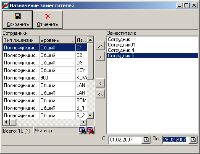Remove selected deputy with < button
The height and width of the screenshot is (154, 200).
tap(100, 83)
